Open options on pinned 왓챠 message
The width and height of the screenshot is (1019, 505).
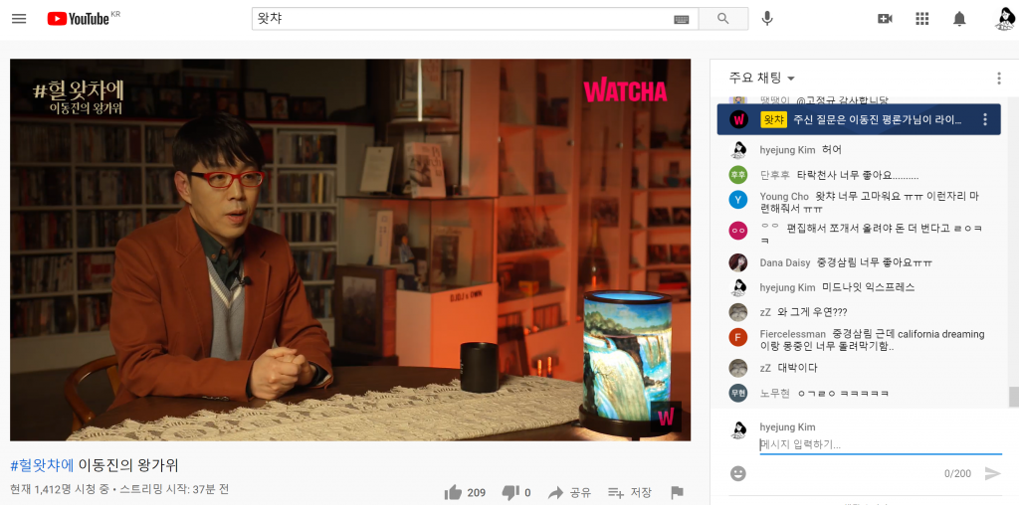coord(984,119)
